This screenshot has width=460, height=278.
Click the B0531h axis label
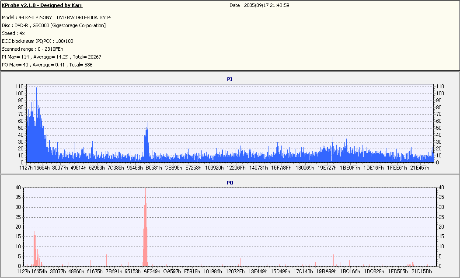point(154,168)
